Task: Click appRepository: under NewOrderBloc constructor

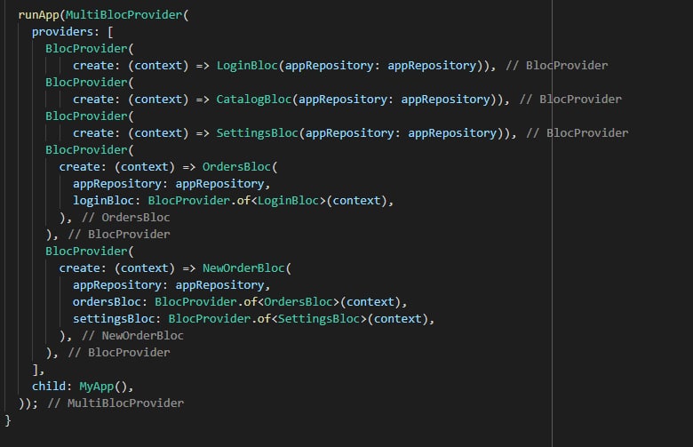Action: 120,284
